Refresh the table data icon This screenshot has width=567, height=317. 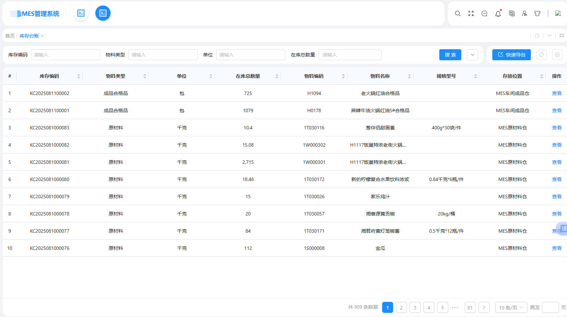point(542,55)
